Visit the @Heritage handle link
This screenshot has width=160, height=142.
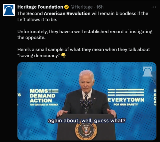[81, 7]
